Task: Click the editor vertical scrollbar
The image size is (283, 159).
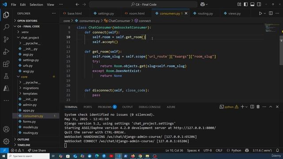Action: tap(281, 50)
